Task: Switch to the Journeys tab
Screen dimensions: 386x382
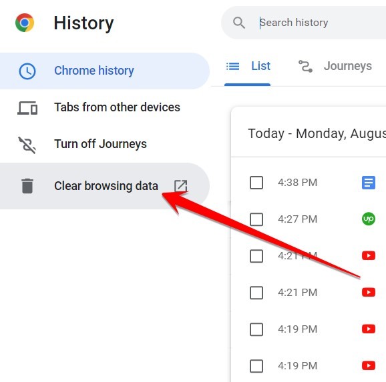Action: point(335,67)
